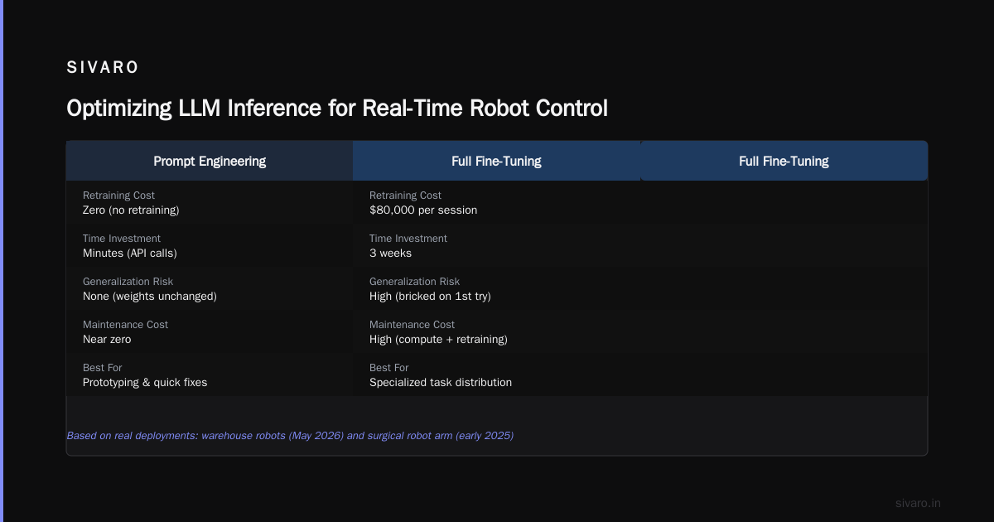The width and height of the screenshot is (994, 522).
Task: Select the value "Zero (no retraining)"
Action: 131,210
